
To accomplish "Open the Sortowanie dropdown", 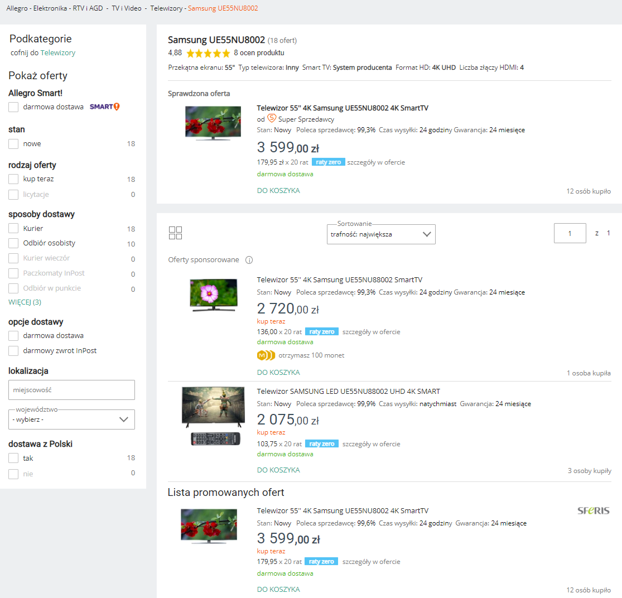I will pos(381,234).
